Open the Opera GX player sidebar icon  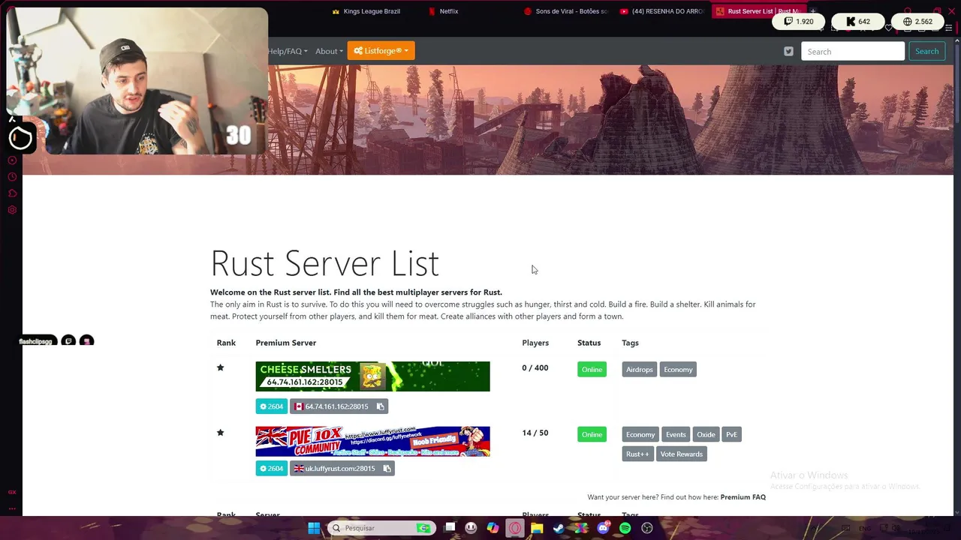point(12,160)
